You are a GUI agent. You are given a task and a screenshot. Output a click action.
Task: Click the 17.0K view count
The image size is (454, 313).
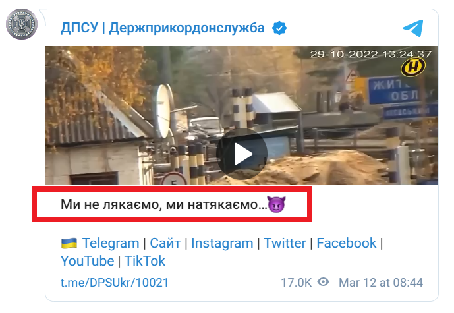(296, 283)
